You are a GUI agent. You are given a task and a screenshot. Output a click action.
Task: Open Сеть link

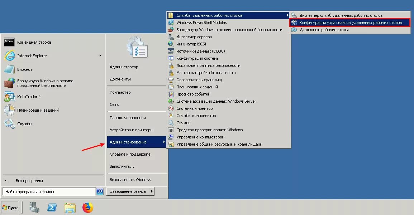click(114, 104)
